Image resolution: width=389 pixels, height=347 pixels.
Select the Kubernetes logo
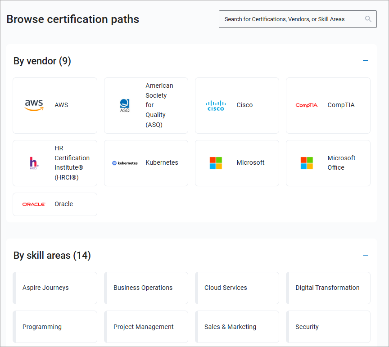pos(125,163)
